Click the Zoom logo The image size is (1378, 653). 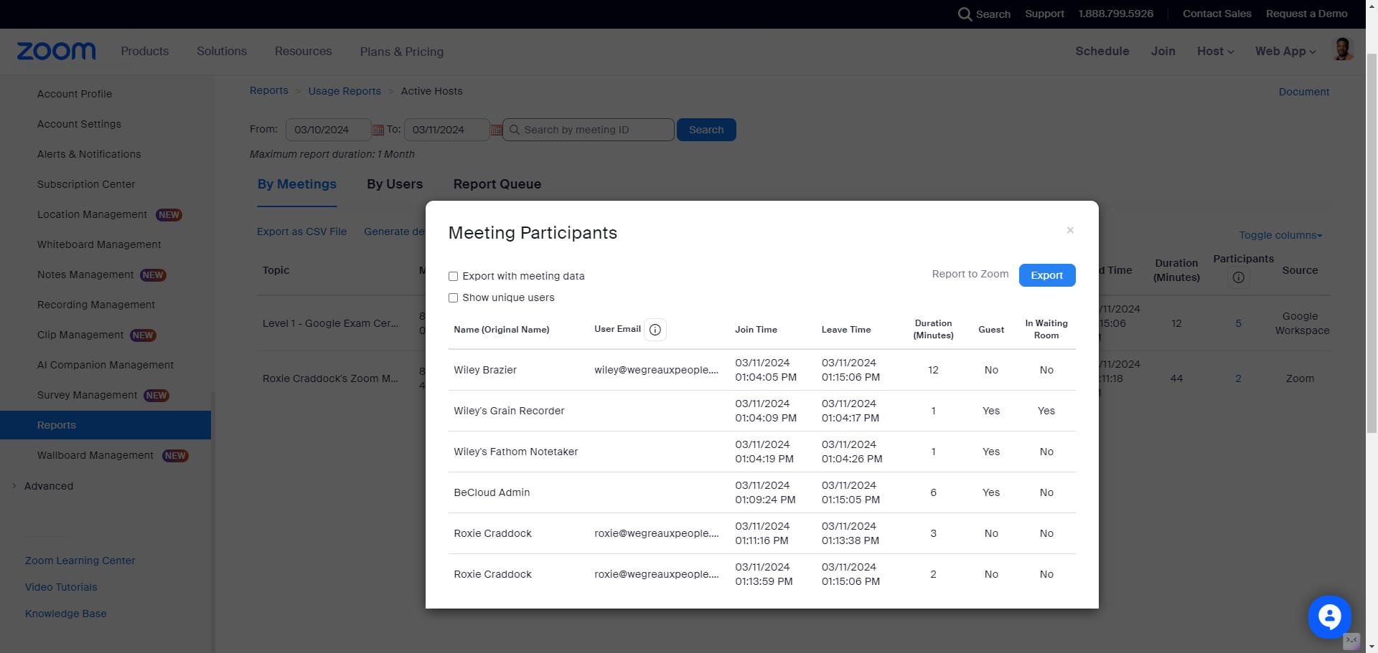[x=56, y=51]
